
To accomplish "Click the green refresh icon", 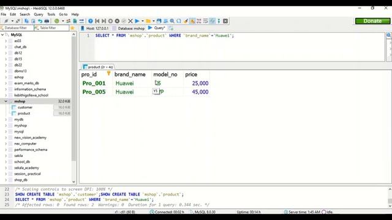I will coord(57,21).
